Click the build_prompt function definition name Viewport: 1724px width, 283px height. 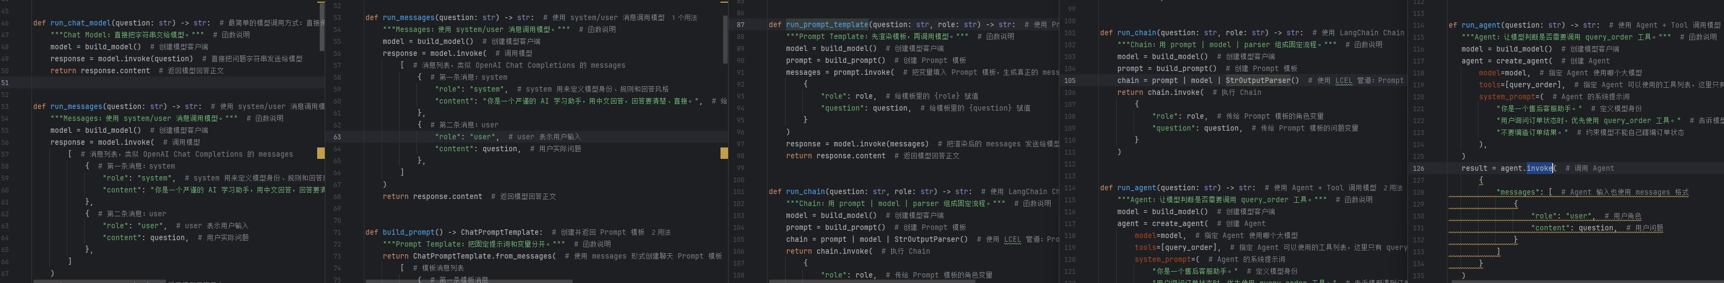tap(408, 232)
